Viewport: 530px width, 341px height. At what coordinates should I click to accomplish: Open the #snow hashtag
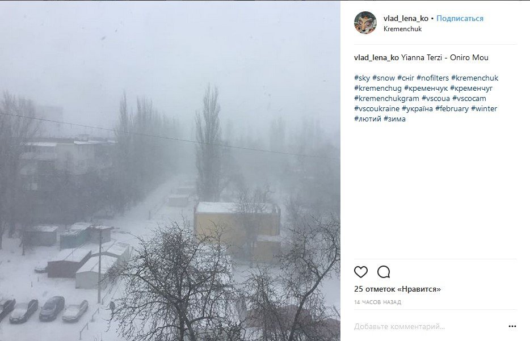pos(384,78)
